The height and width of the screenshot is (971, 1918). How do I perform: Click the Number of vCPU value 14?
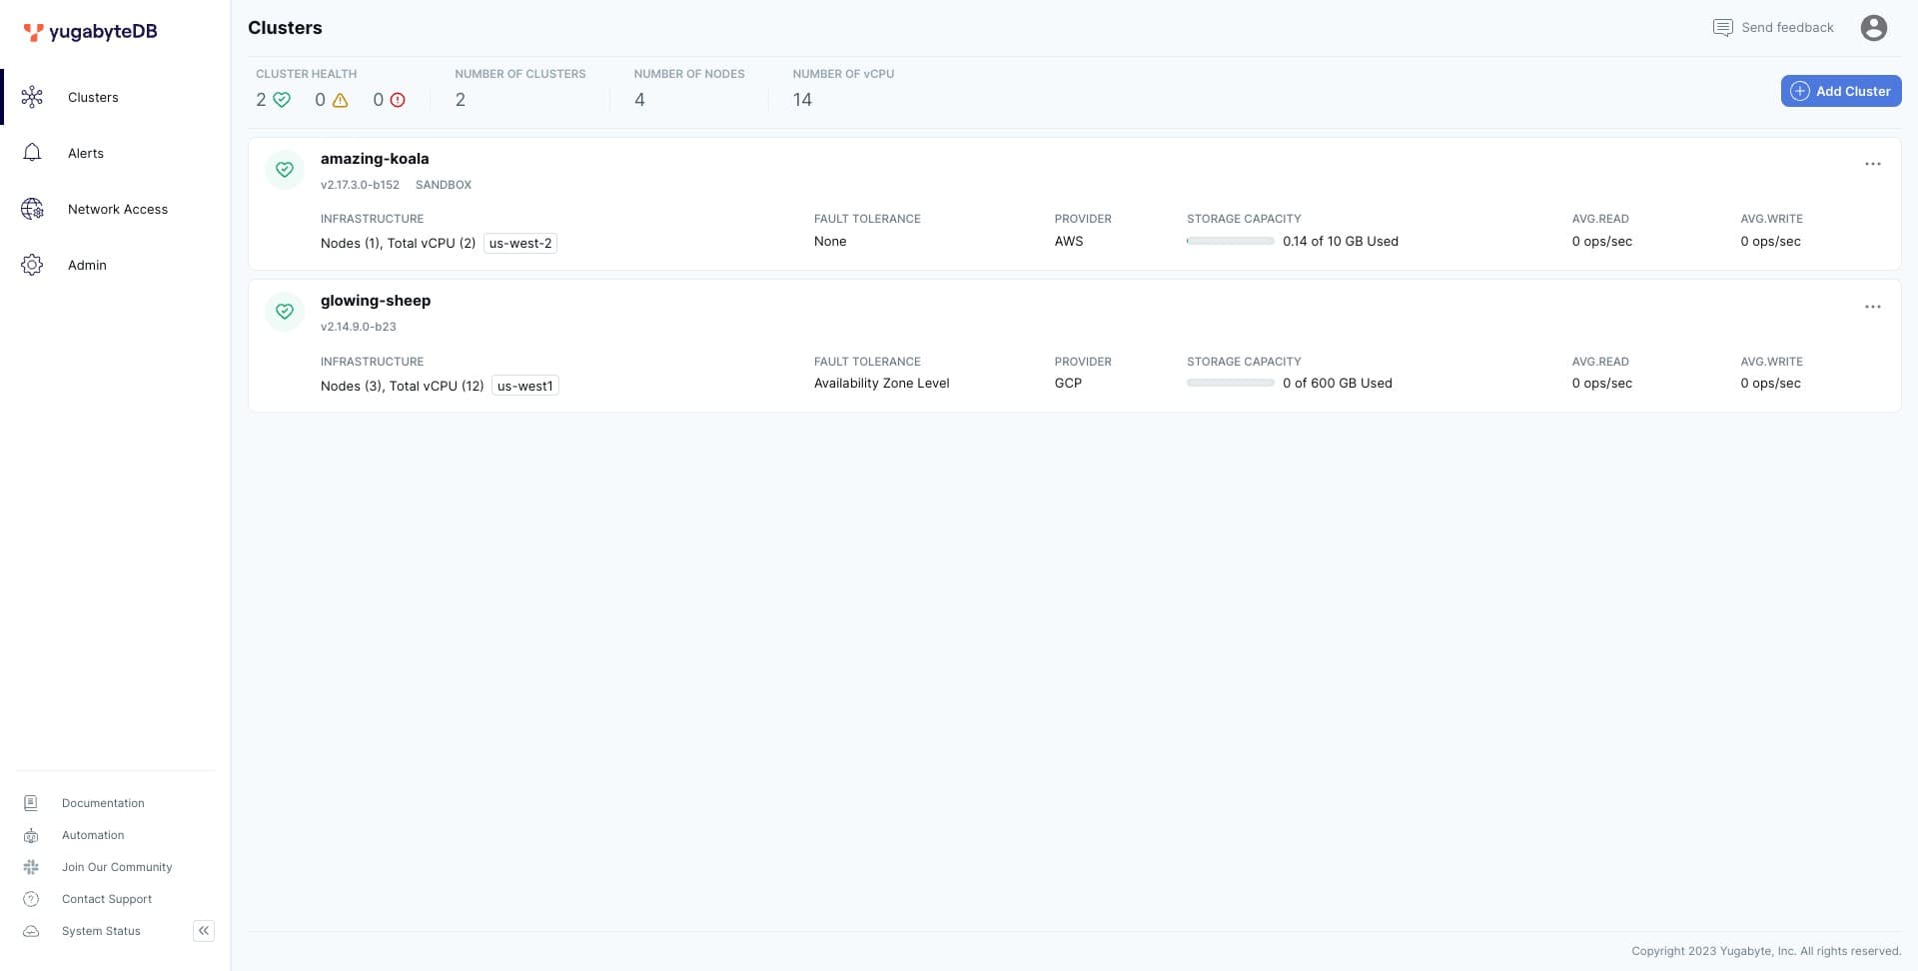802,100
